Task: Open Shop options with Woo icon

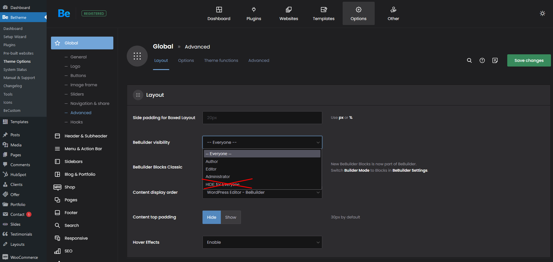Action: tap(82, 187)
